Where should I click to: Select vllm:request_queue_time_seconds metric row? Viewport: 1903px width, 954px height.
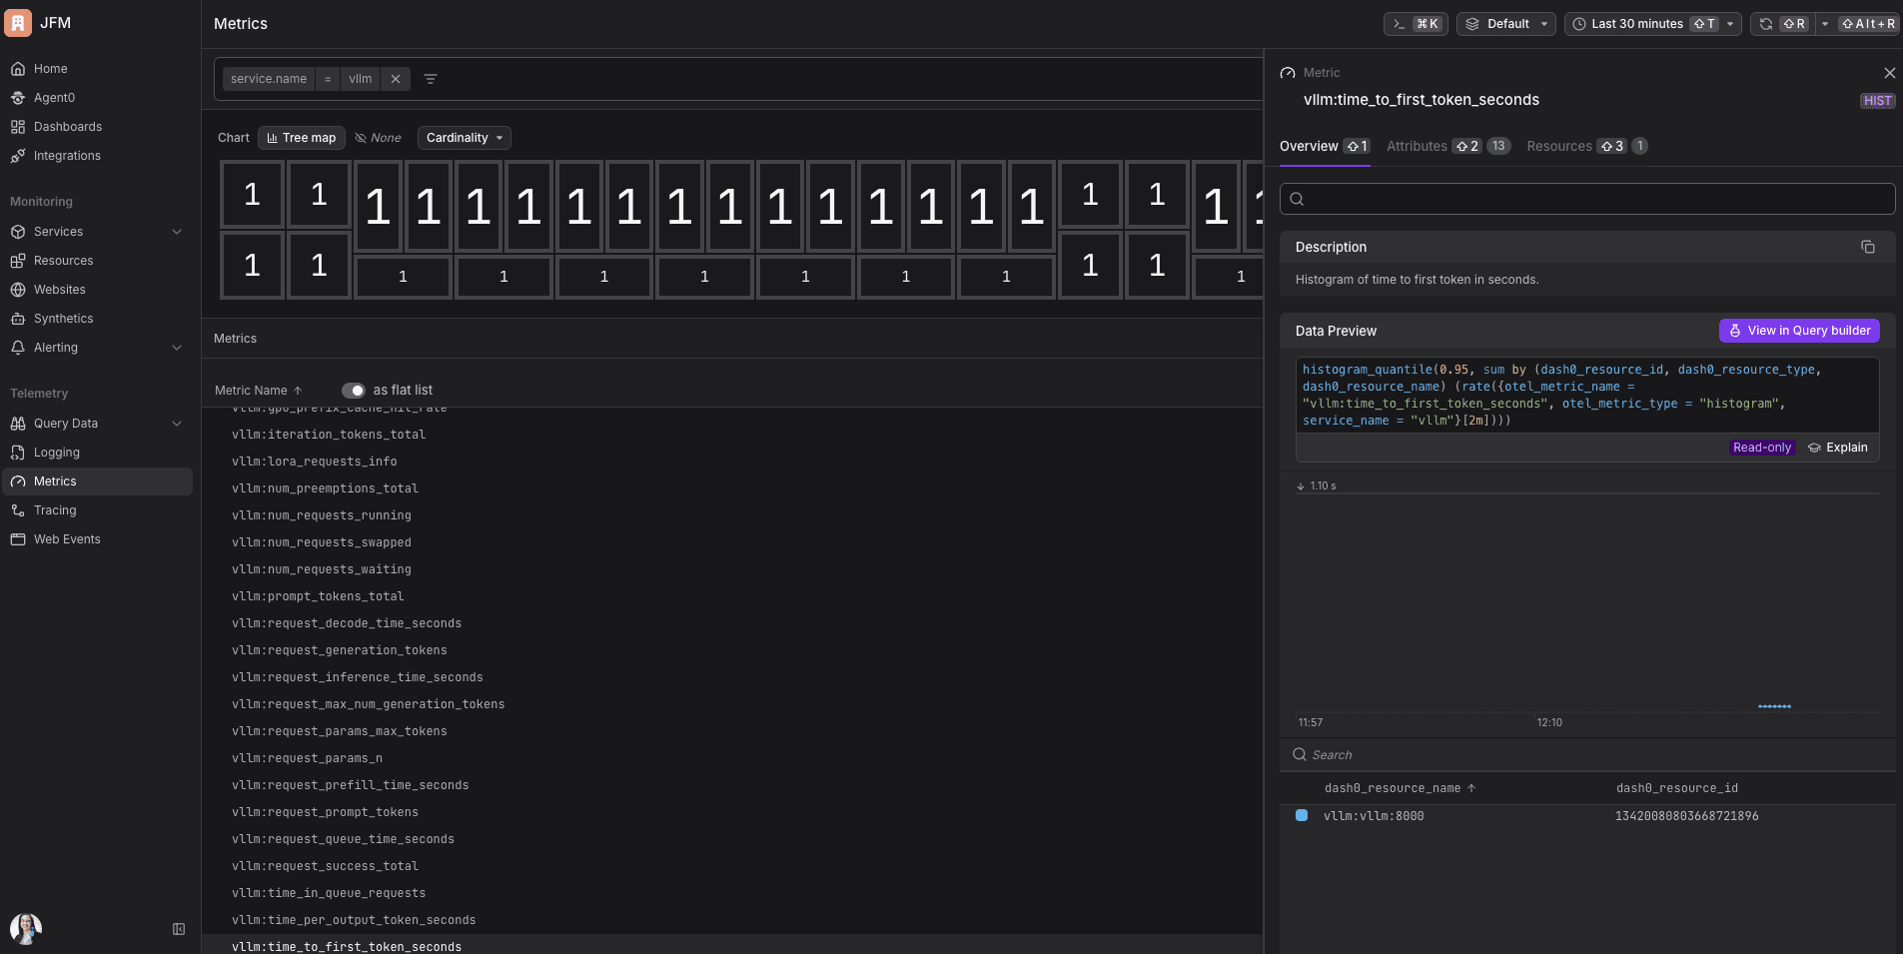click(x=732, y=839)
